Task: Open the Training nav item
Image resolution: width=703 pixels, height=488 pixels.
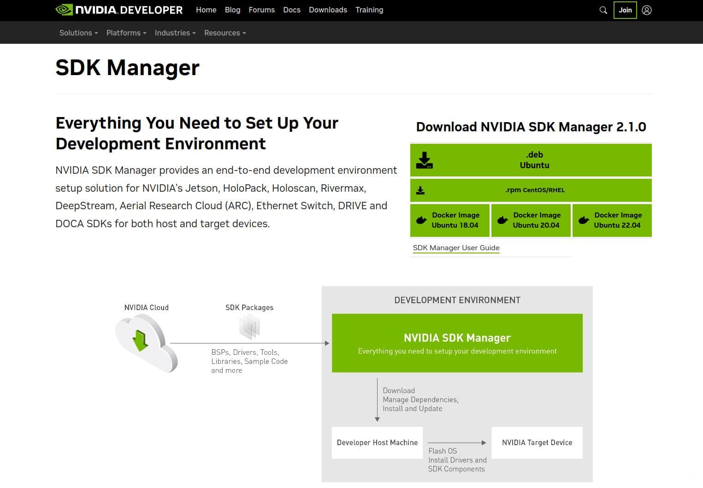Action: (x=369, y=10)
